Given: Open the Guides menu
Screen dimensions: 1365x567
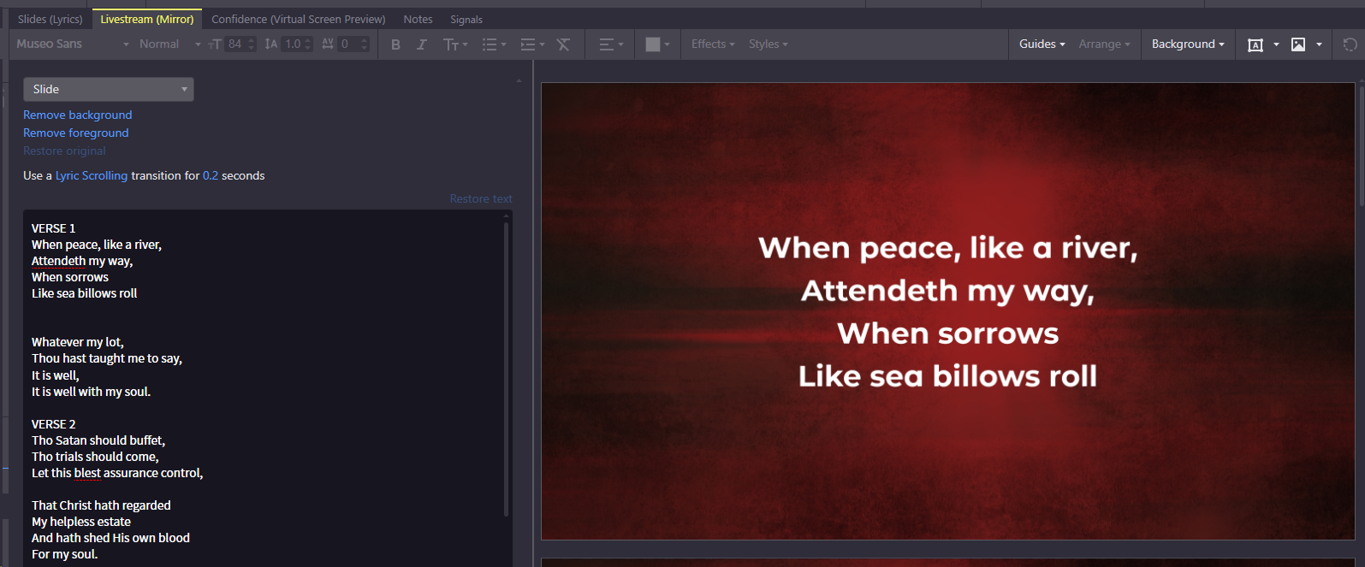Looking at the screenshot, I should [x=1042, y=44].
